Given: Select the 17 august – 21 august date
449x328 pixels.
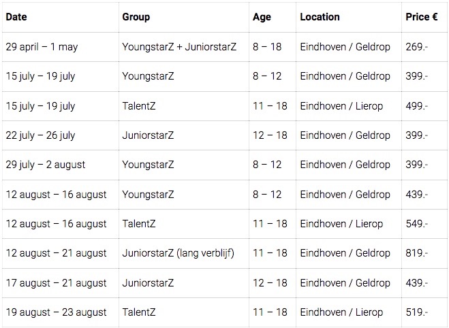Looking at the screenshot, I should [56, 283].
